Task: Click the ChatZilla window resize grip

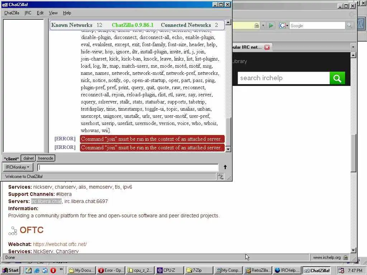Action: [x=229, y=178]
